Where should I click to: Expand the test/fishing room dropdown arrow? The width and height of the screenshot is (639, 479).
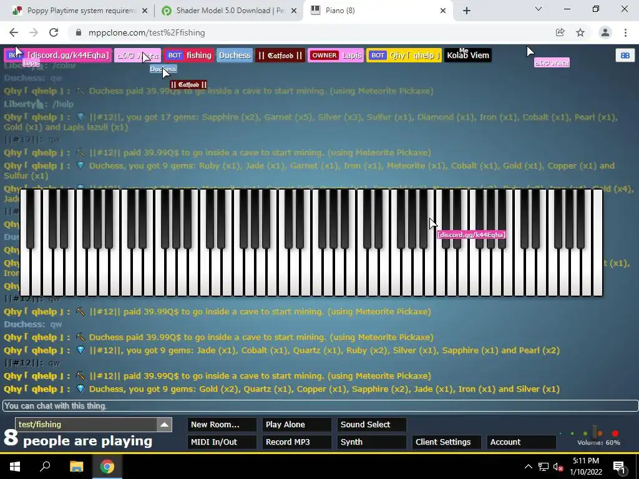click(164, 424)
